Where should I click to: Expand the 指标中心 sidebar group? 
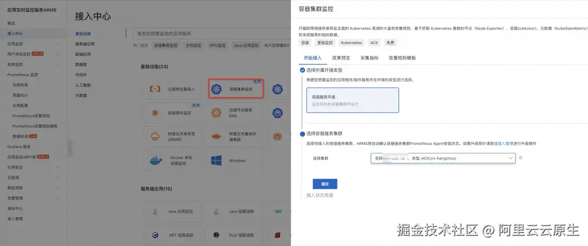coord(58,208)
